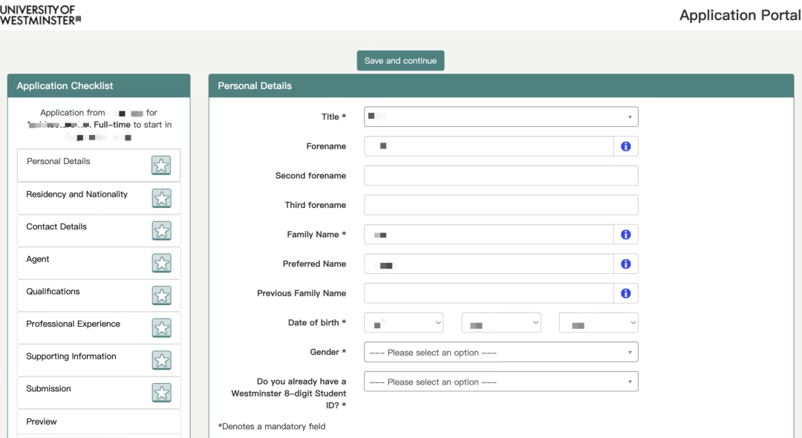Click the star icon beside Qualifications

[x=161, y=295]
